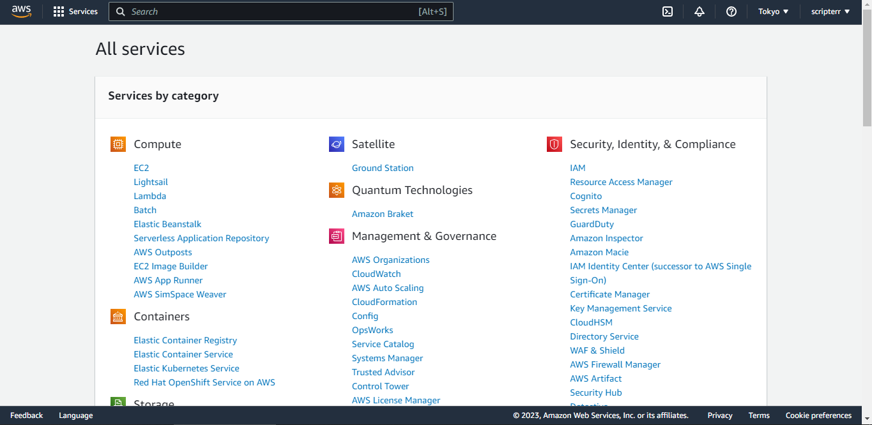Open Elastic Container Registry link
This screenshot has width=872, height=425.
pos(185,340)
